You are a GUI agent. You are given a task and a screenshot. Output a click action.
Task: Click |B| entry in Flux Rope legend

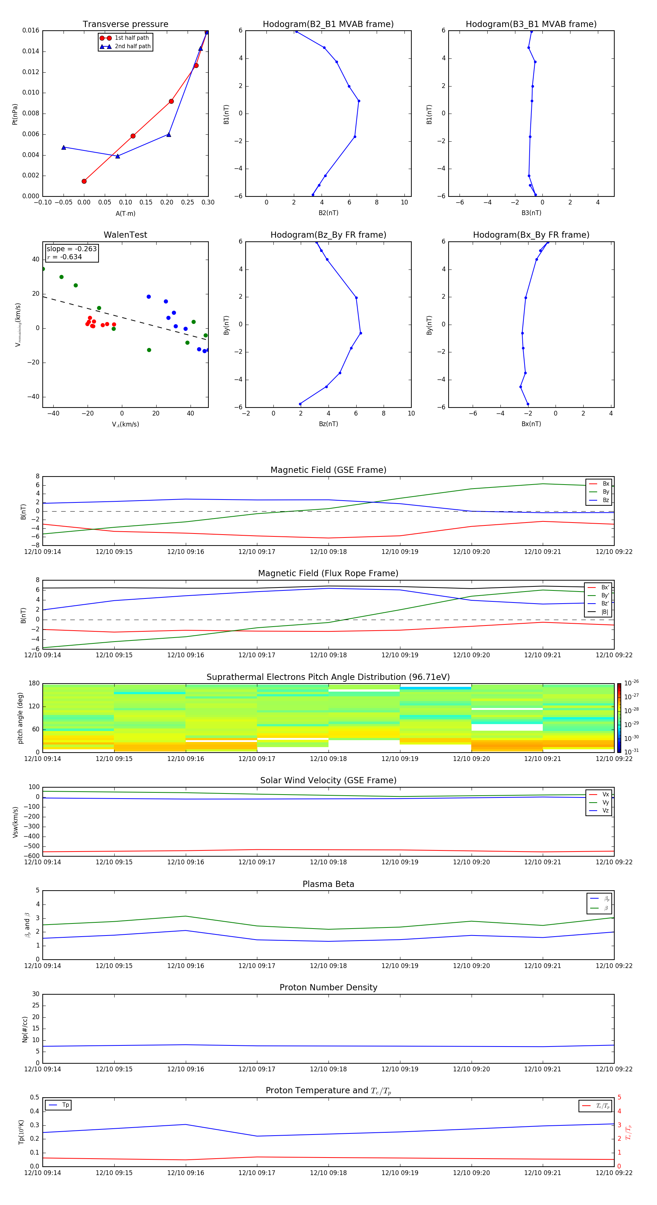(599, 612)
